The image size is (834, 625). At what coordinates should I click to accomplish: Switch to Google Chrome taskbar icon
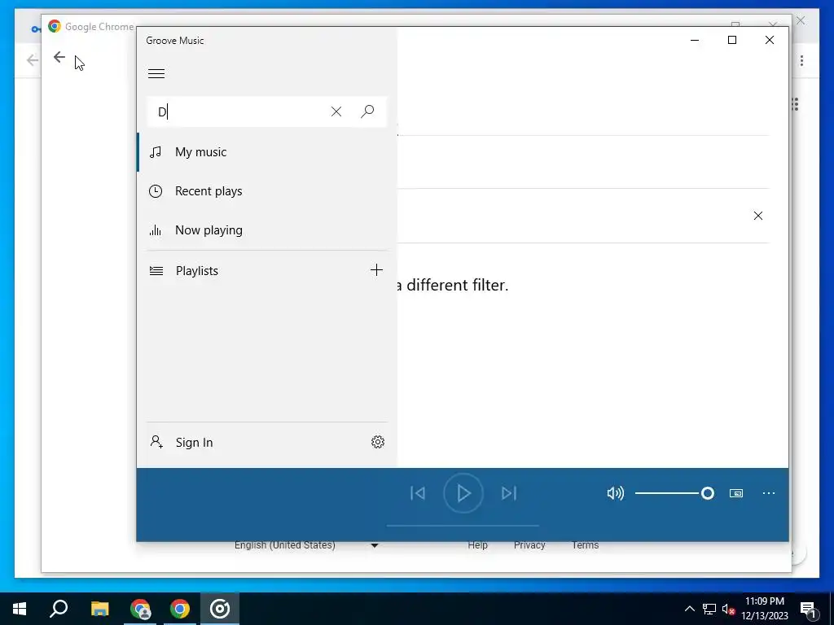180,609
